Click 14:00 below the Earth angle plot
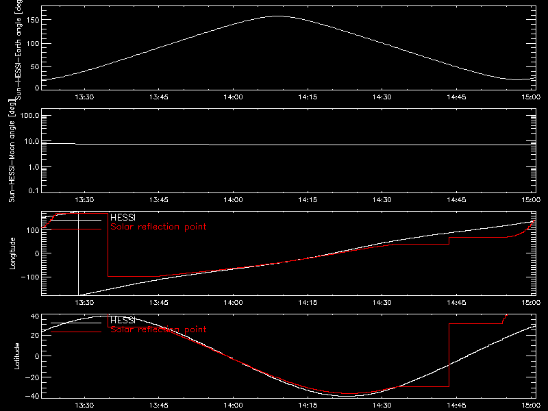 233,97
